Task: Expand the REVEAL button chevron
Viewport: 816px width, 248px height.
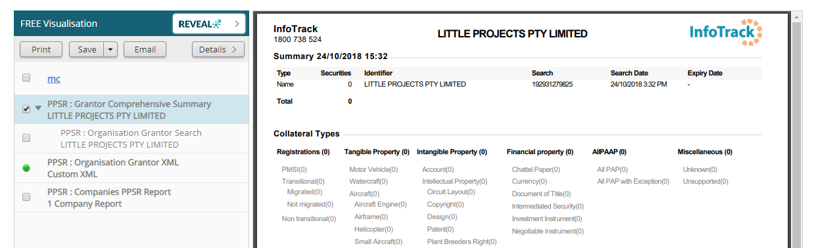Action: tap(237, 24)
